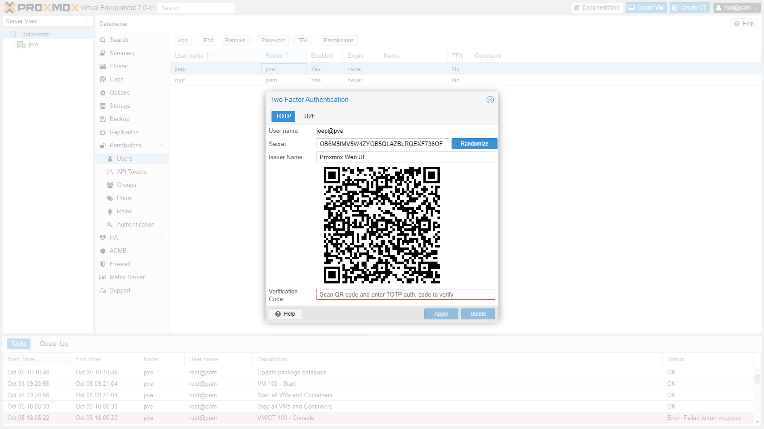Open Help in the TFA dialog
764x429 pixels.
click(x=286, y=314)
